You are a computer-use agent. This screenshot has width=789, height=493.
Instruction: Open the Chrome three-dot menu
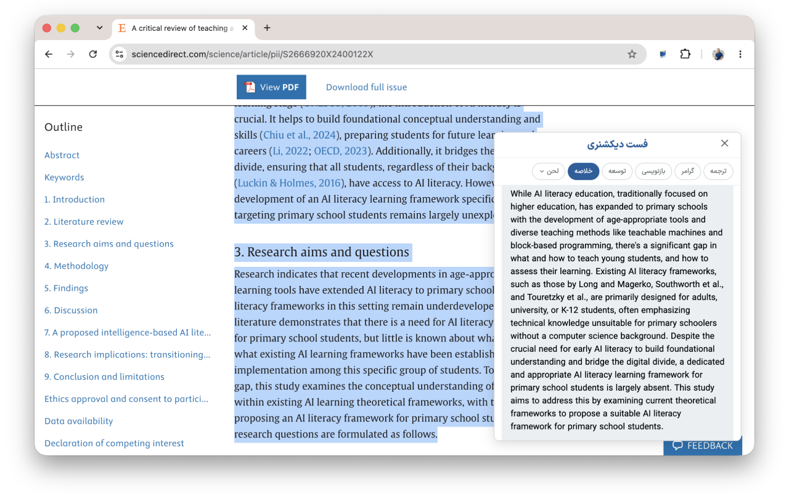(740, 54)
